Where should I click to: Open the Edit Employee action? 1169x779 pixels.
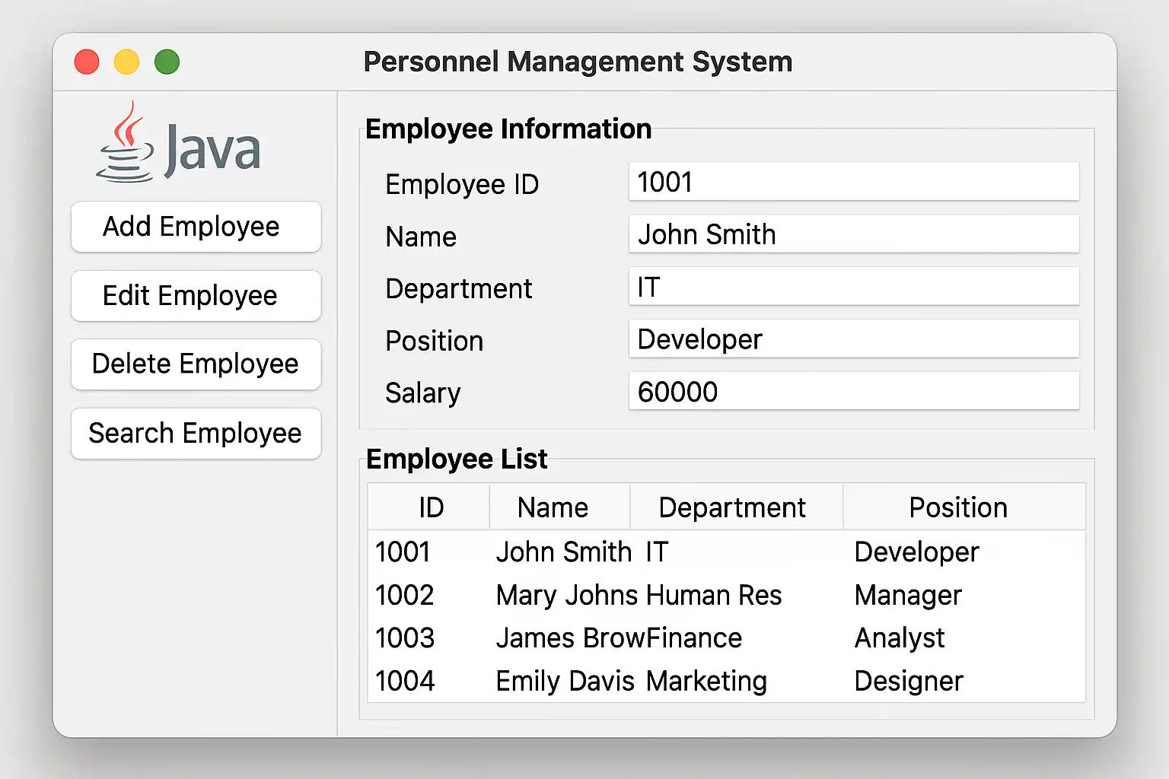[196, 296]
